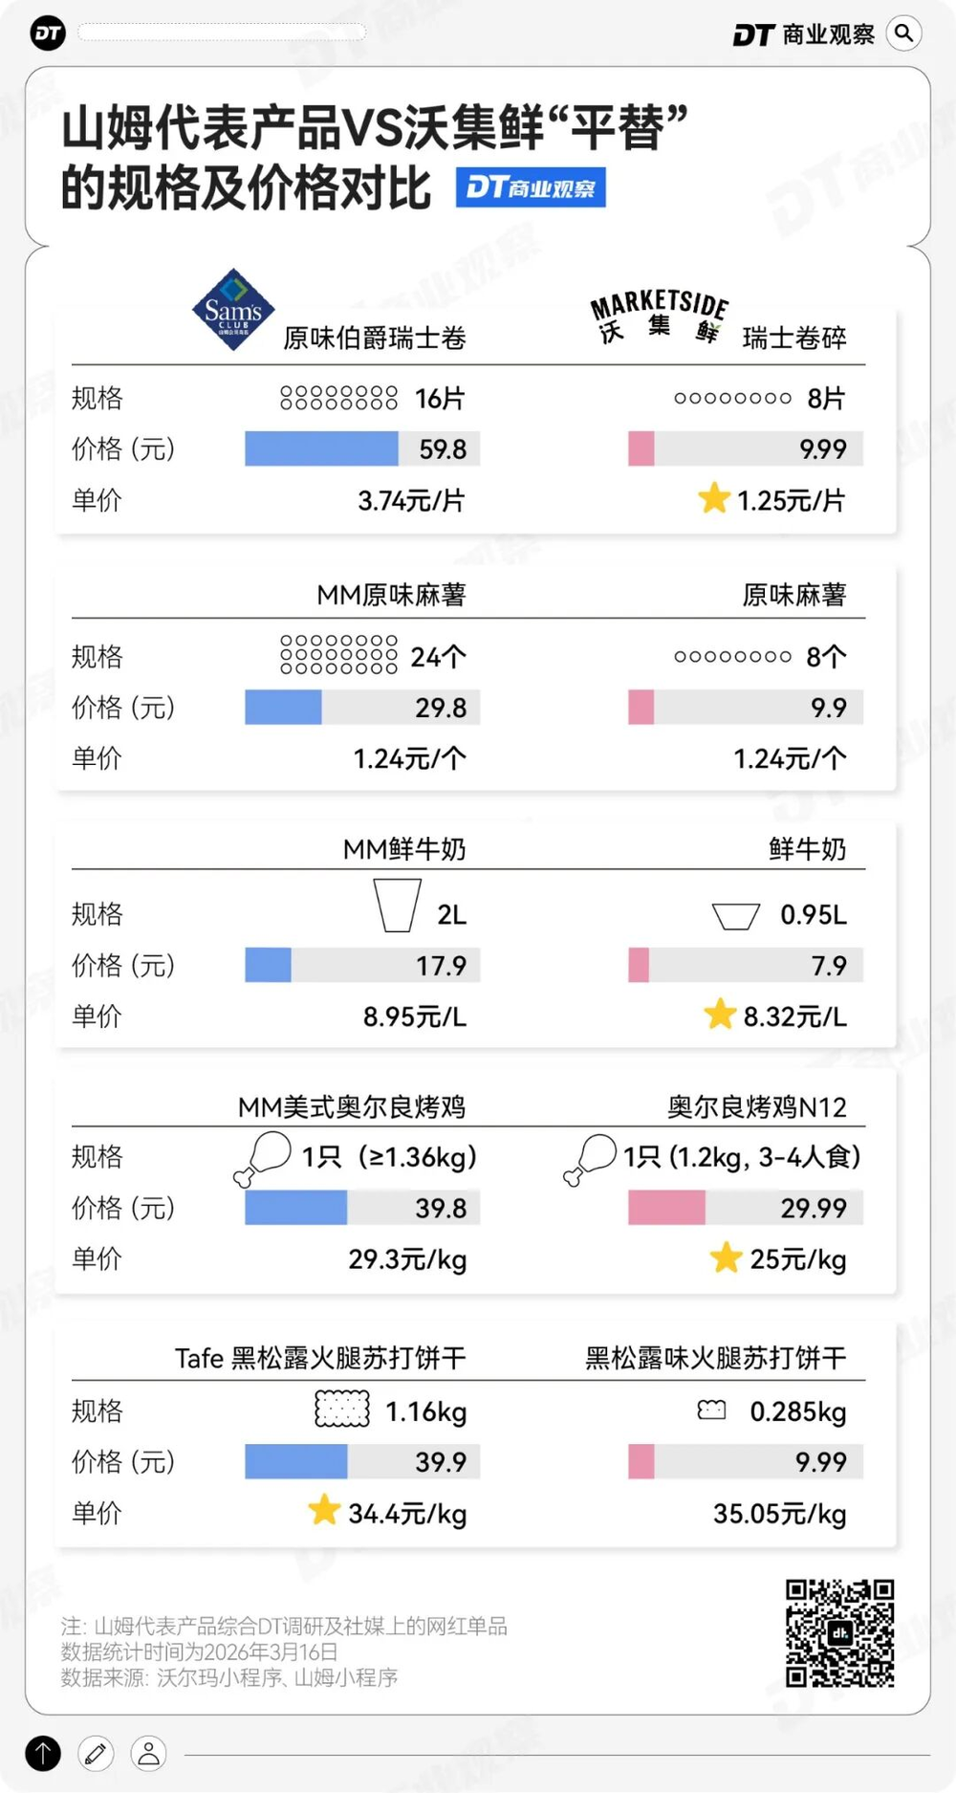Click the black up-arrow icon
Screen dimensions: 956x1793
pyautogui.click(x=43, y=1753)
